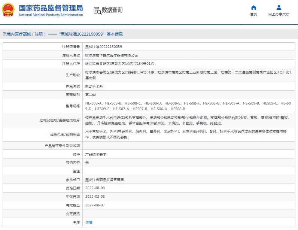The image size is (298, 230).
Task: Click the 数据查询 search document icon
Action: coord(97,10)
